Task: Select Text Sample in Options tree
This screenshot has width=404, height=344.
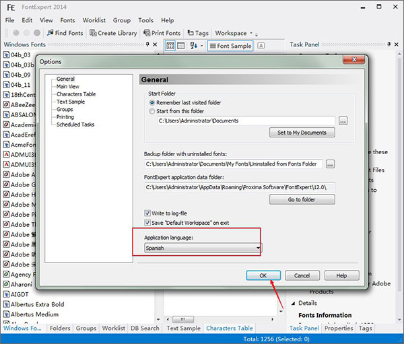Action: click(x=71, y=102)
